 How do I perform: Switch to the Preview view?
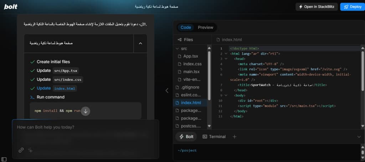coord(205,27)
